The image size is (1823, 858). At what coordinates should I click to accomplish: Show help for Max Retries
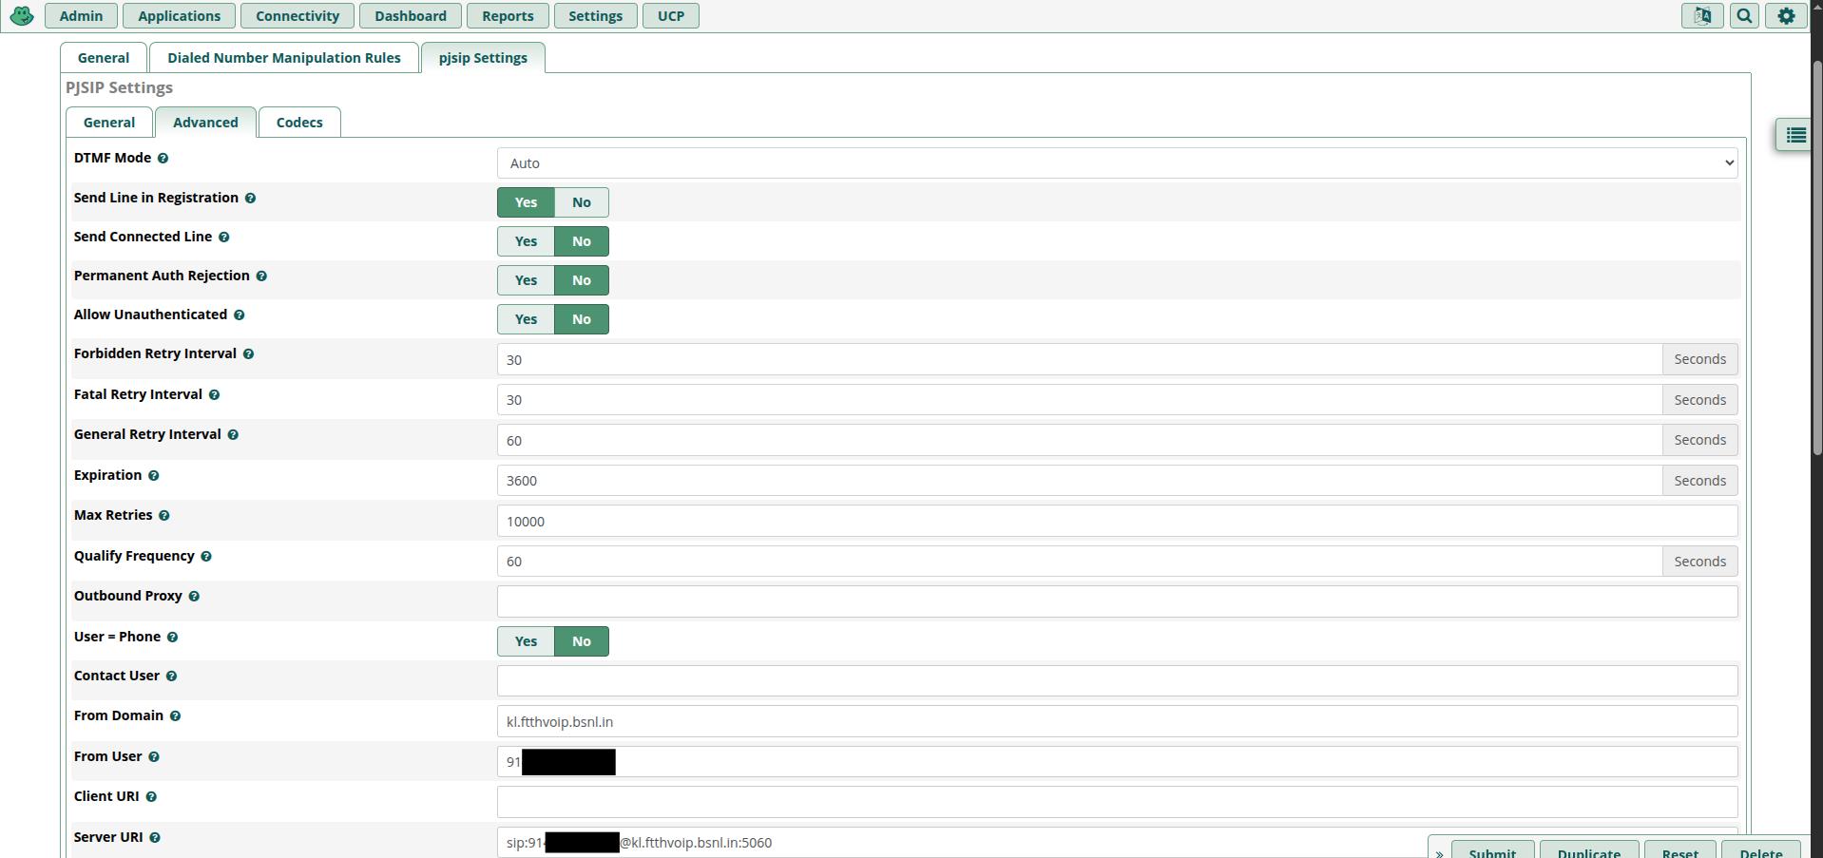(x=164, y=516)
